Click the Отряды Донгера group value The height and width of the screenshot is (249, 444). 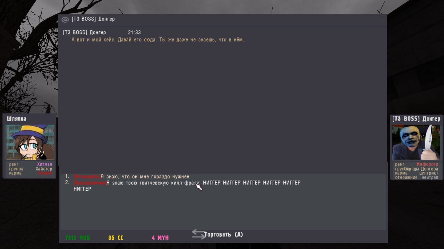click(x=421, y=169)
